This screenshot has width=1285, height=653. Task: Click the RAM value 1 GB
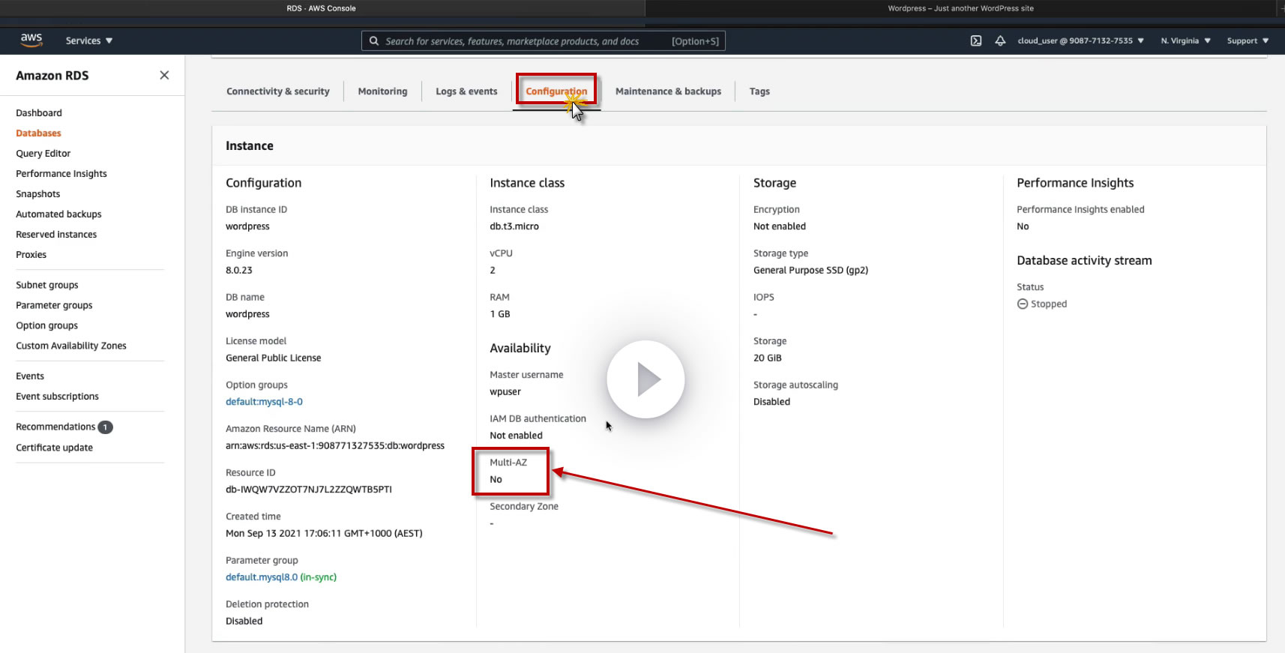coord(500,314)
